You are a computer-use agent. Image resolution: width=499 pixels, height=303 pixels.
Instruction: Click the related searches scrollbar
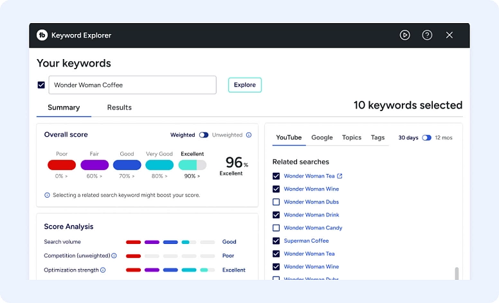(457, 273)
